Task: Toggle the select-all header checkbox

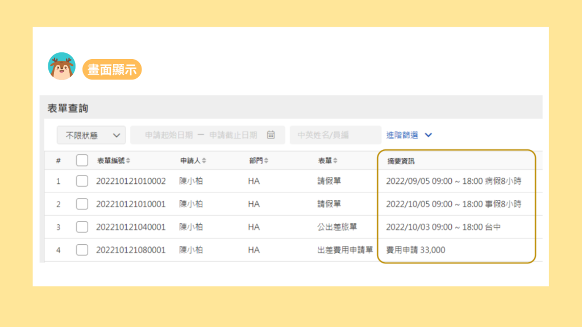Action: click(x=82, y=161)
